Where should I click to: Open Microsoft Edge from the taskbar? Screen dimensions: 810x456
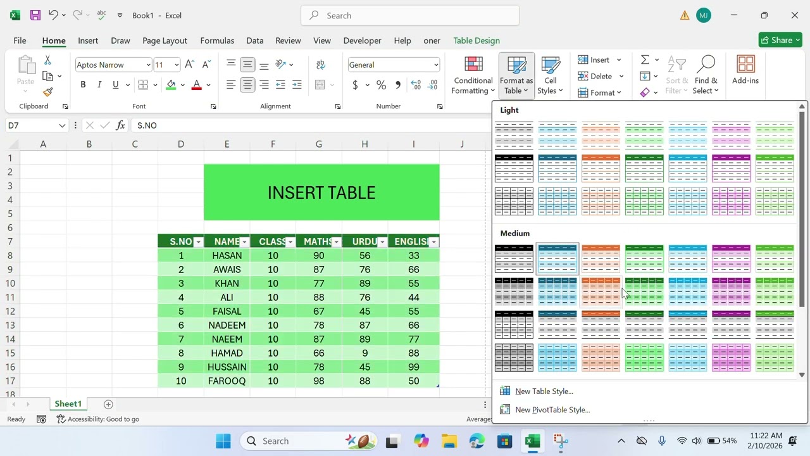(477, 441)
